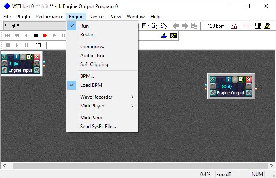Toggle Audio Thru in Engine menu

tap(102, 56)
